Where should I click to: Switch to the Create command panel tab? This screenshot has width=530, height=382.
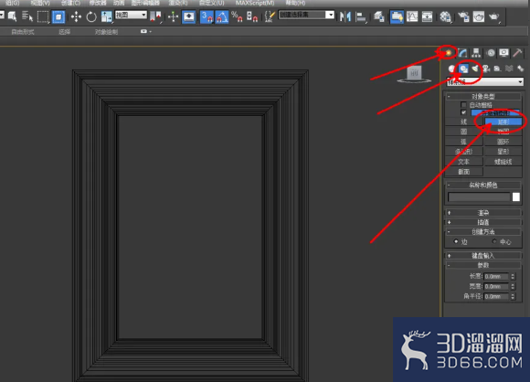point(448,53)
